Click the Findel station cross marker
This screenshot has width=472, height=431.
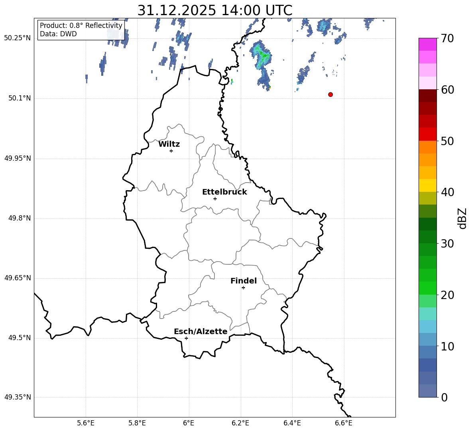(243, 288)
